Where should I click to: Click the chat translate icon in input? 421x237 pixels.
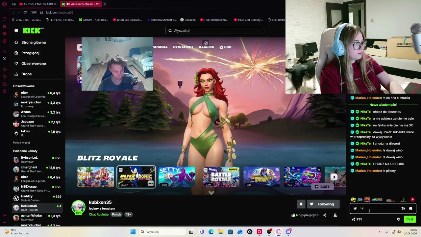pos(403,208)
